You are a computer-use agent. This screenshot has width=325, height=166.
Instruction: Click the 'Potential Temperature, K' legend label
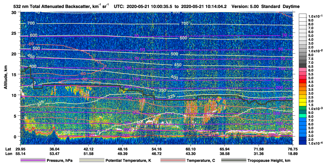click(x=128, y=161)
